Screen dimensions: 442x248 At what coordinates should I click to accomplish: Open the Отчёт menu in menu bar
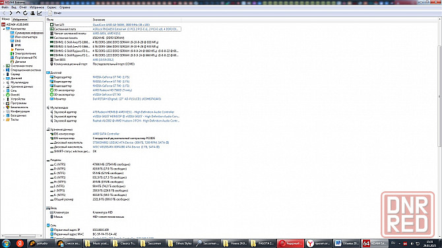22,7
